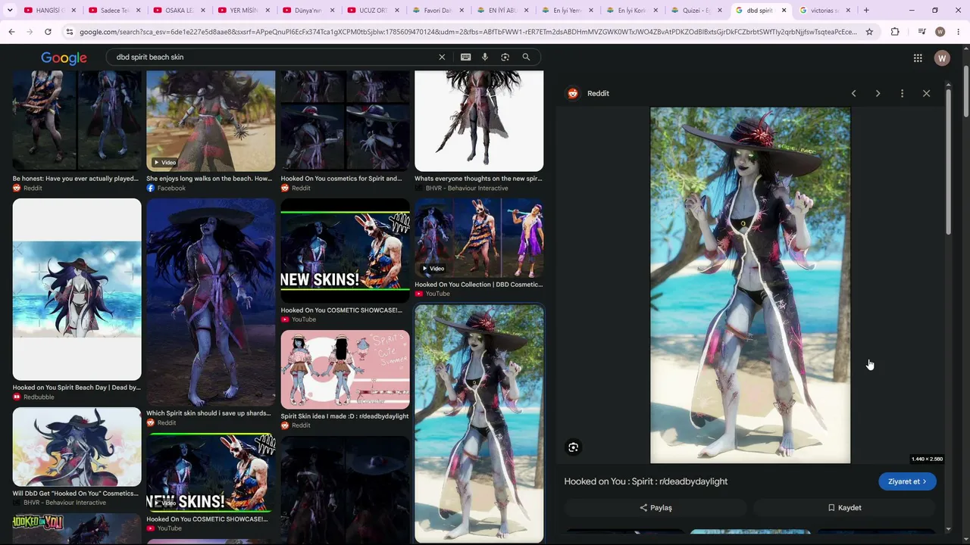Click the Reddit source name in the preview panel

pyautogui.click(x=598, y=93)
